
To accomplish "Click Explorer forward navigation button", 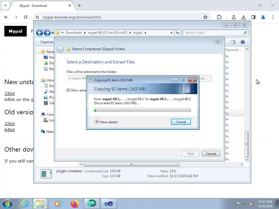I will click(47, 33).
